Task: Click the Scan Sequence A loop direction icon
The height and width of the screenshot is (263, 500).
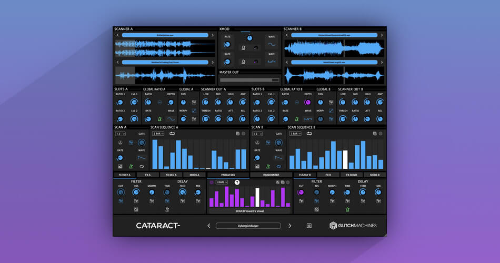Action: pyautogui.click(x=172, y=134)
